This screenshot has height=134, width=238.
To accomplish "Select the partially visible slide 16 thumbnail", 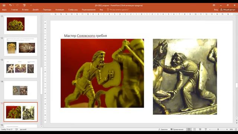I will [20, 126].
